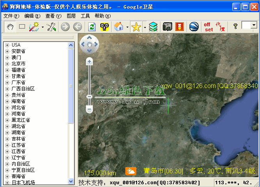Pan map down with navigation arrow
The width and height of the screenshot is (260, 187).
89,50
